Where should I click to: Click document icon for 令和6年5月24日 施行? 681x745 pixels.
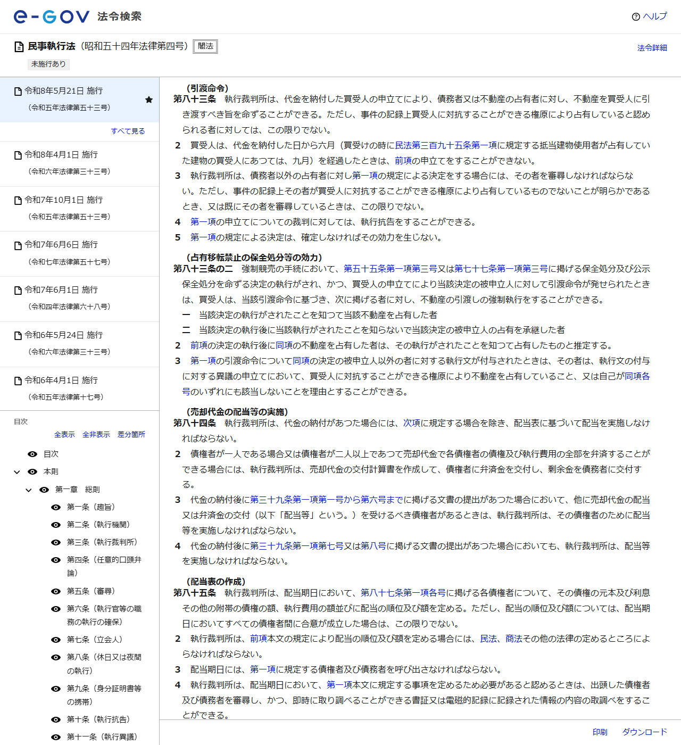tap(18, 335)
